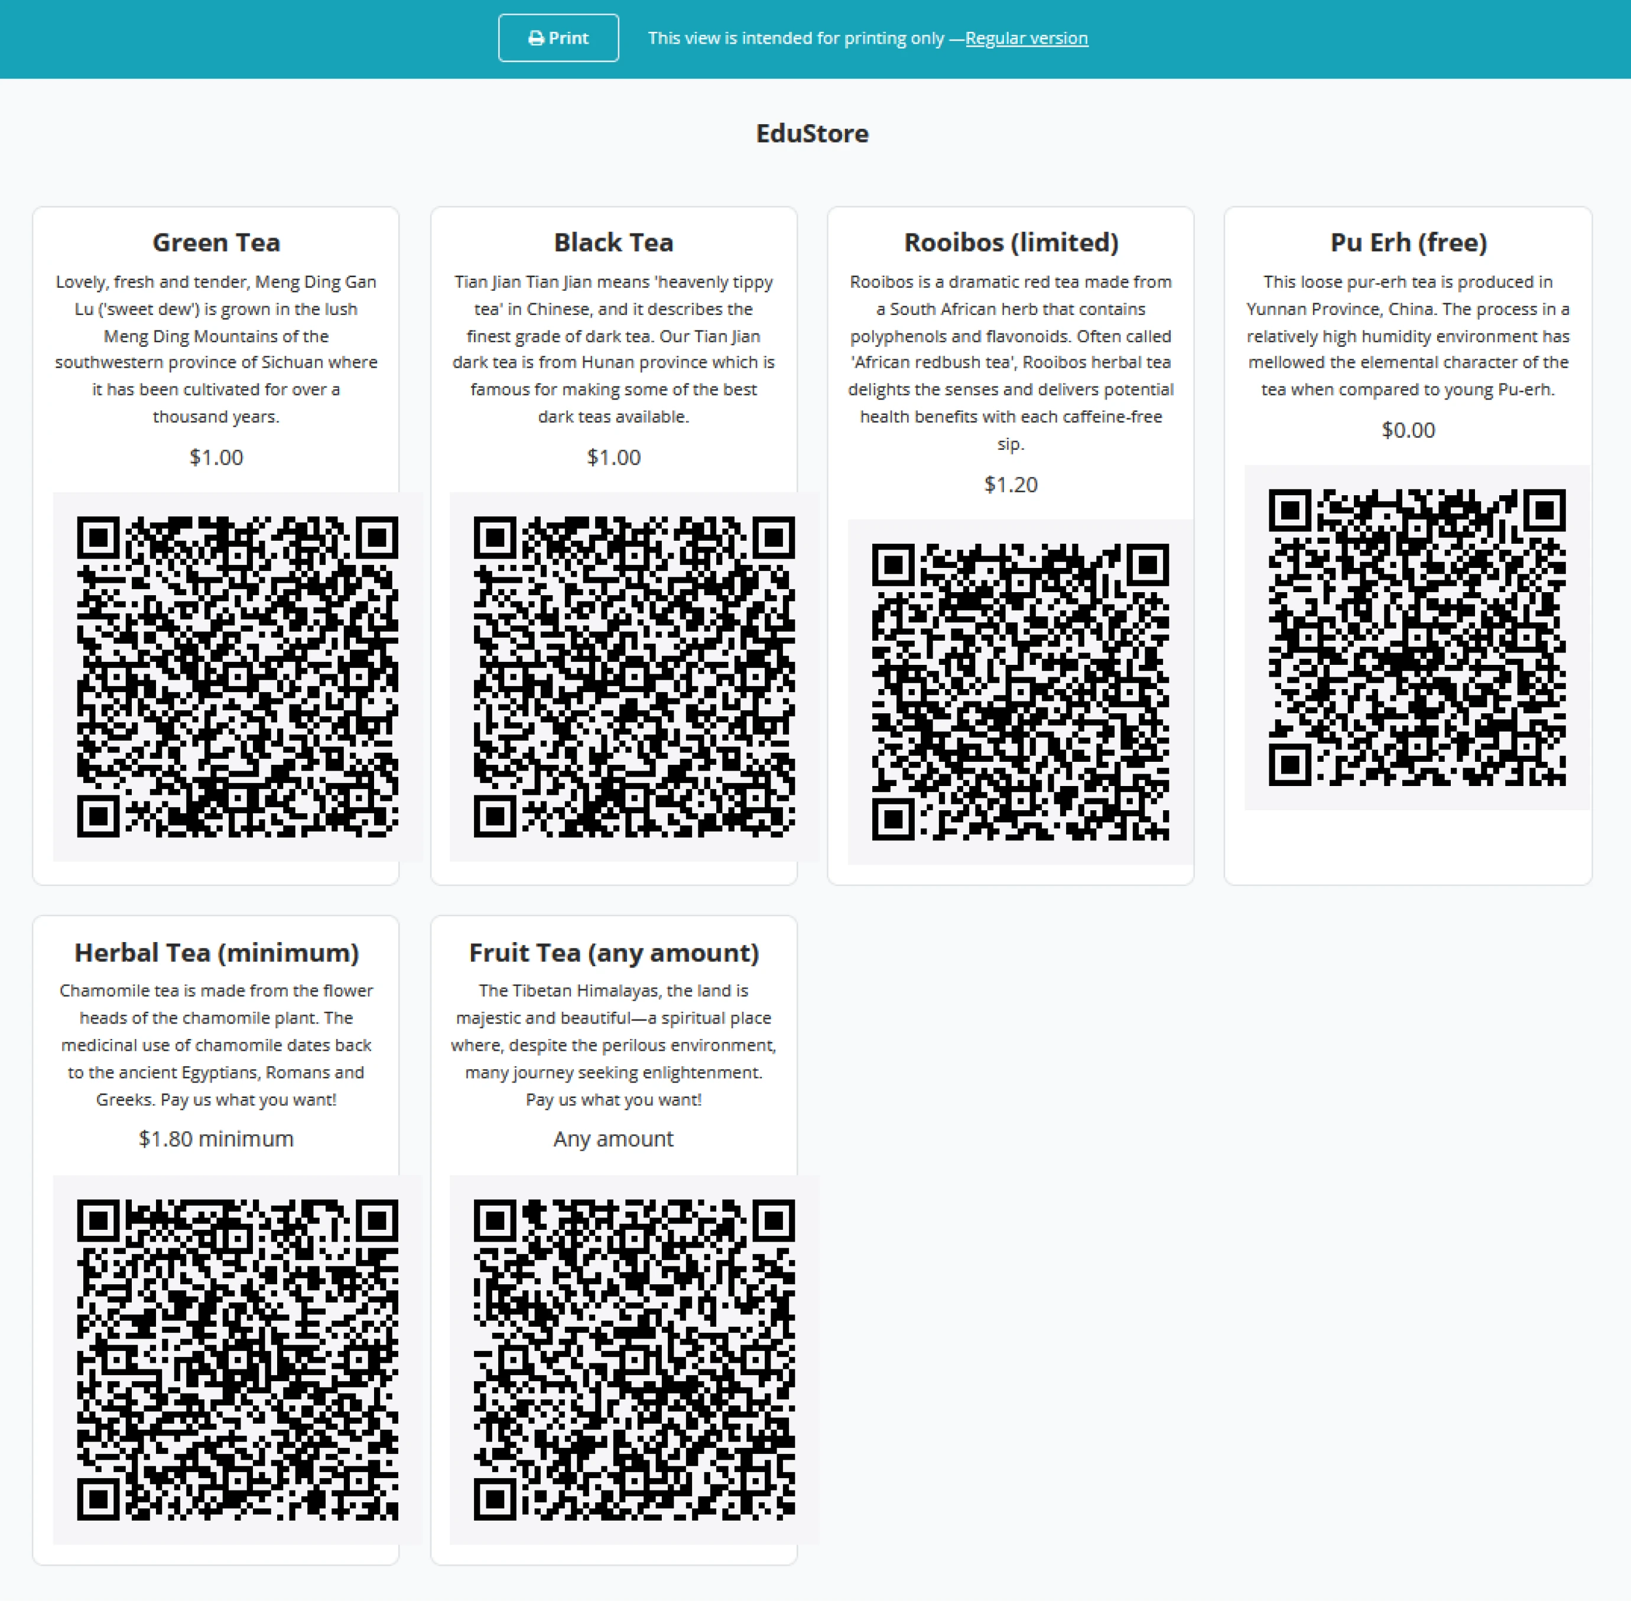Screen dimensions: 1631x1601
Task: Click the Fruit Tea (any amount) heading
Action: [x=613, y=952]
